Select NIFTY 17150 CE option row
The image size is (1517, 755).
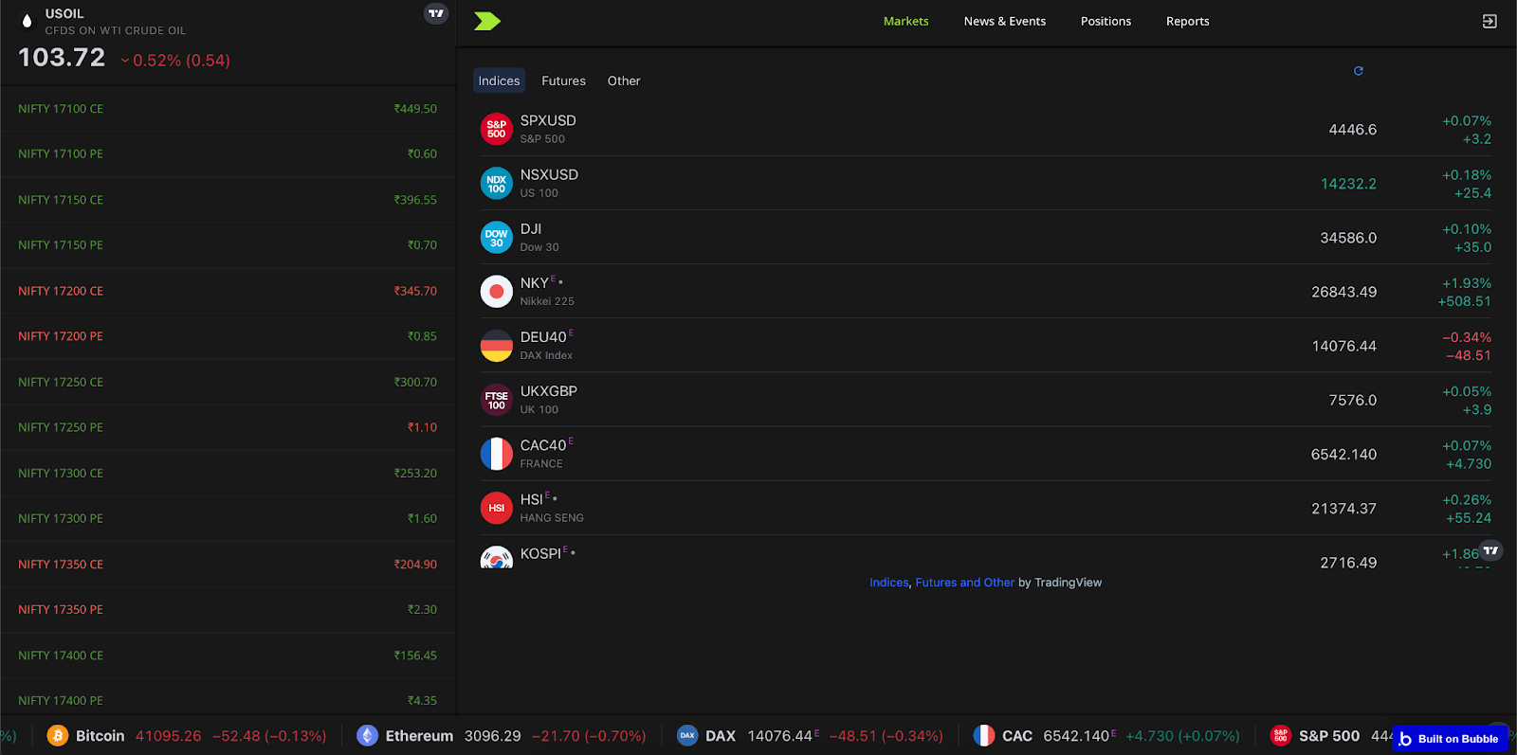click(x=228, y=200)
